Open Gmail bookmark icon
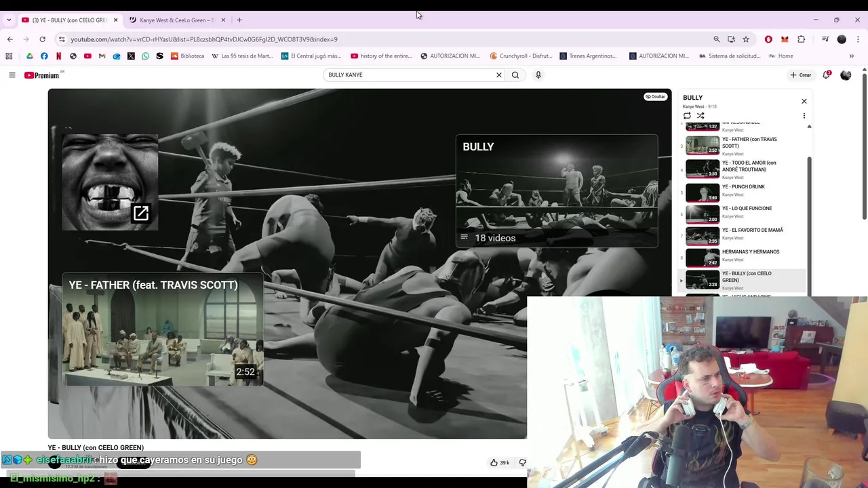The height and width of the screenshot is (488, 868). (102, 56)
